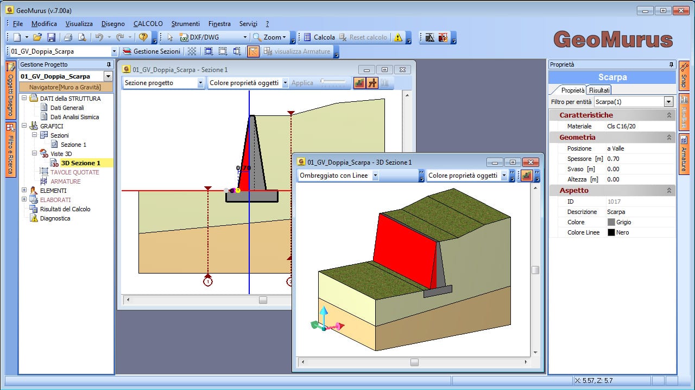Open the Snap side panel tab
695x390 pixels.
[684, 75]
